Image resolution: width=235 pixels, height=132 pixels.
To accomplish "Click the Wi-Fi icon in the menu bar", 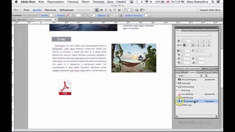I will coord(147,2).
